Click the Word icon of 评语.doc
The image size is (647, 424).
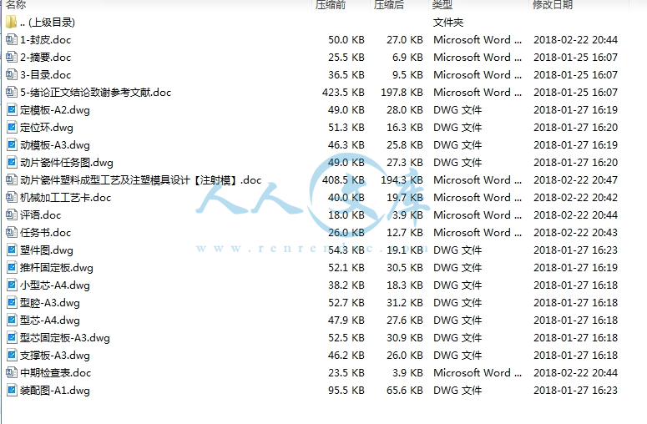[x=12, y=215]
